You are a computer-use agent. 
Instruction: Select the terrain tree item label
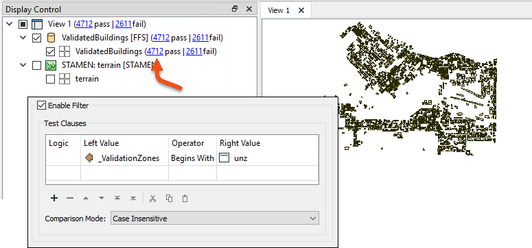[x=87, y=79]
